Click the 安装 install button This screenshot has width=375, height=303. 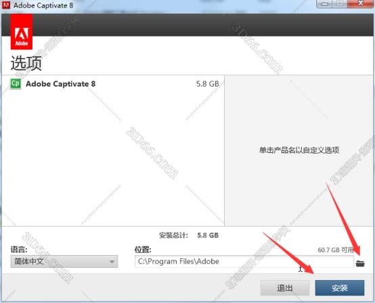(x=340, y=287)
